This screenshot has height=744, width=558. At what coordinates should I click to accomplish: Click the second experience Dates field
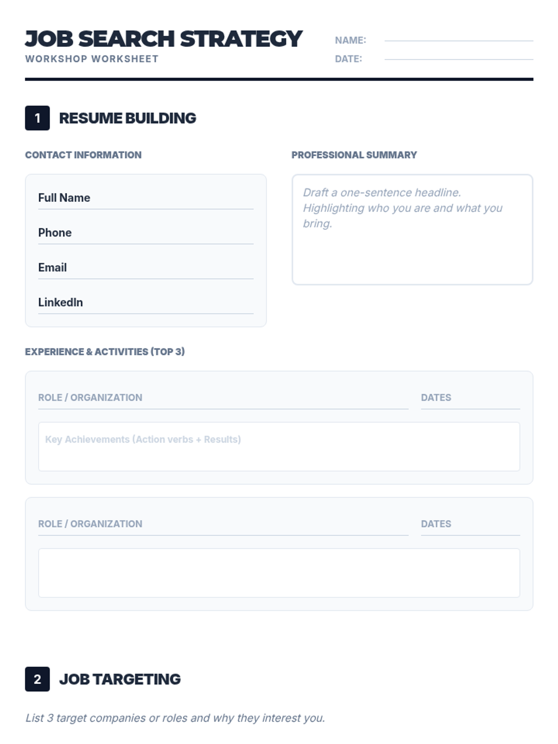pos(470,524)
